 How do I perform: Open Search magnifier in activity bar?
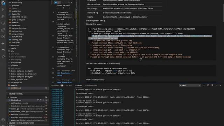coord(3,57)
